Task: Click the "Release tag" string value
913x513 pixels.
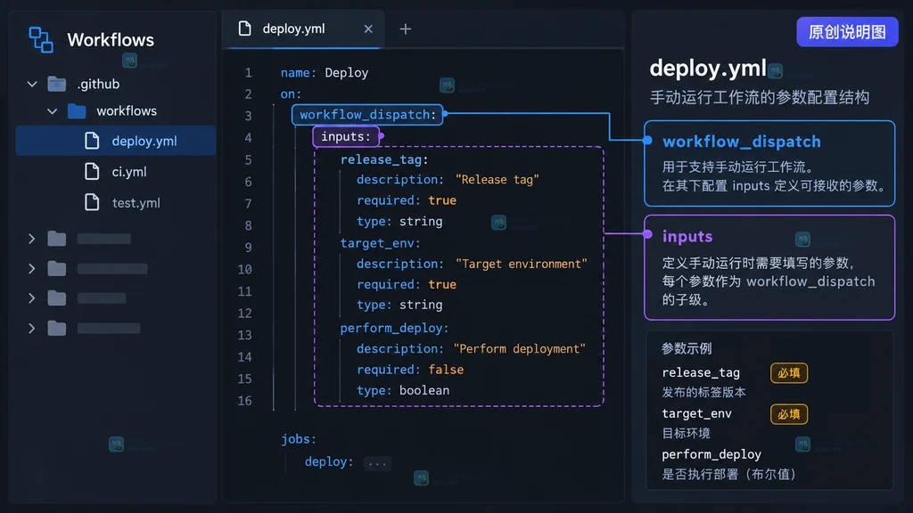Action: coord(498,180)
